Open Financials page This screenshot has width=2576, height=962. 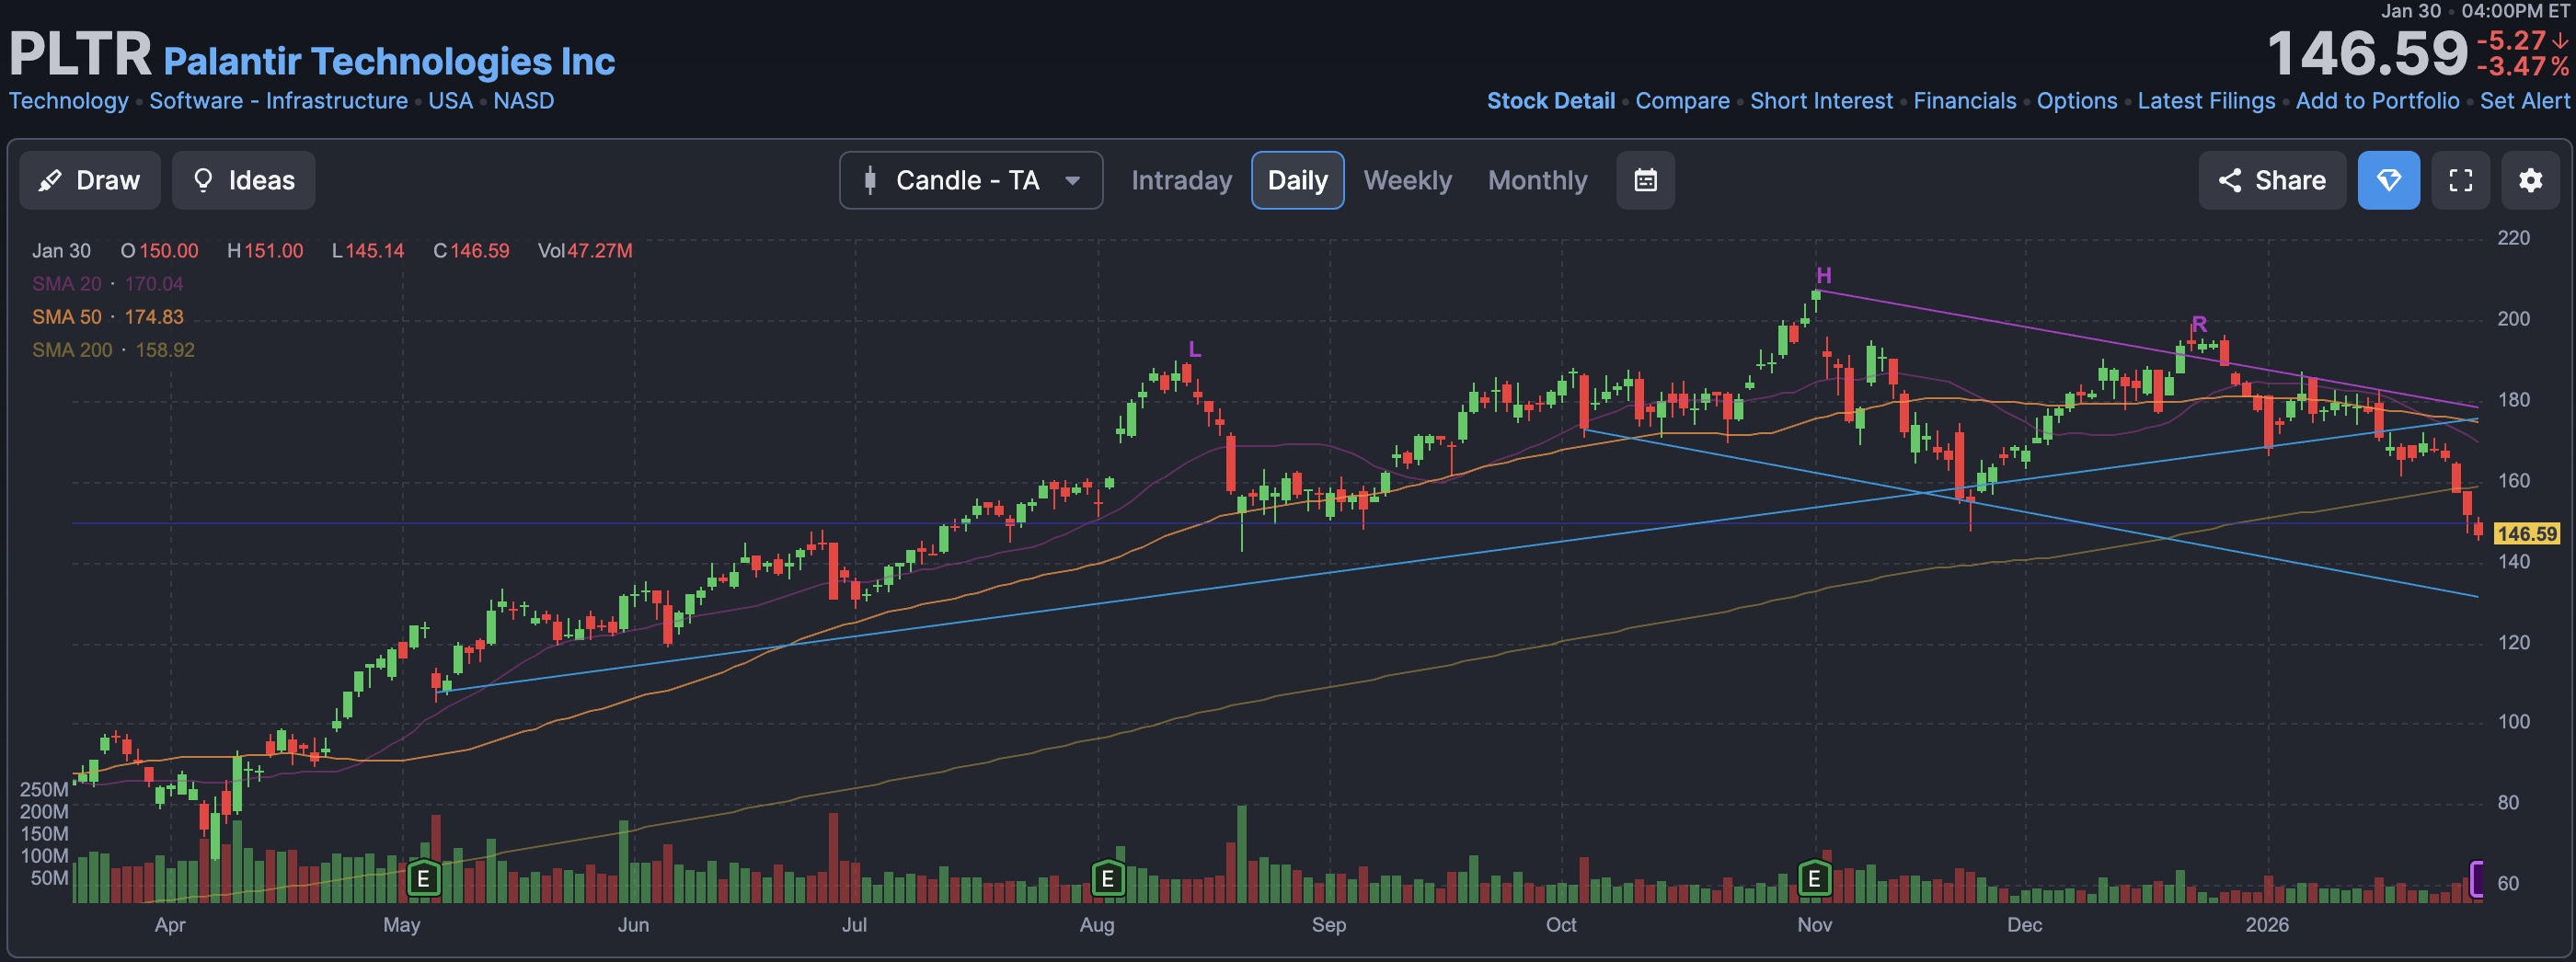click(1964, 101)
